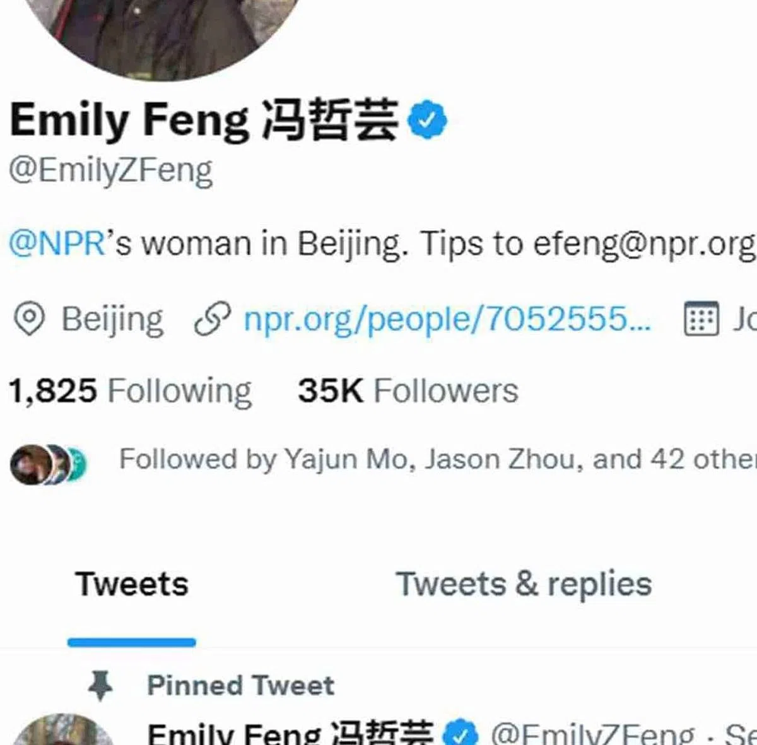Switch to the Tweets & replies tab
This screenshot has height=745, width=757.
click(524, 585)
